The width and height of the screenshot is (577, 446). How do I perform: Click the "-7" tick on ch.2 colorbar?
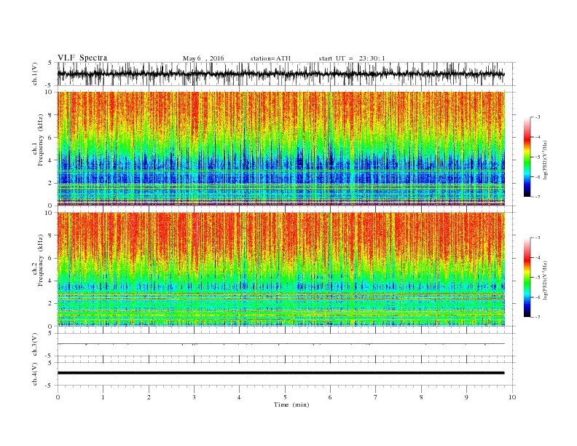(537, 317)
